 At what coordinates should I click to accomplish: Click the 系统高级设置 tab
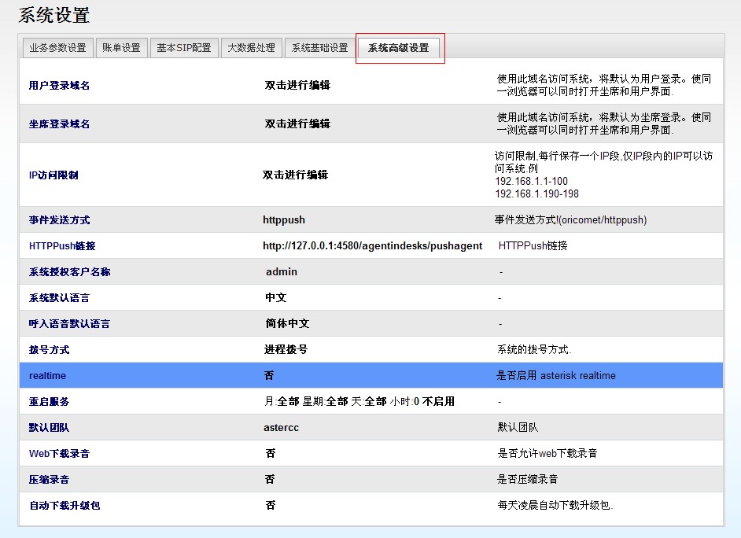click(x=399, y=48)
